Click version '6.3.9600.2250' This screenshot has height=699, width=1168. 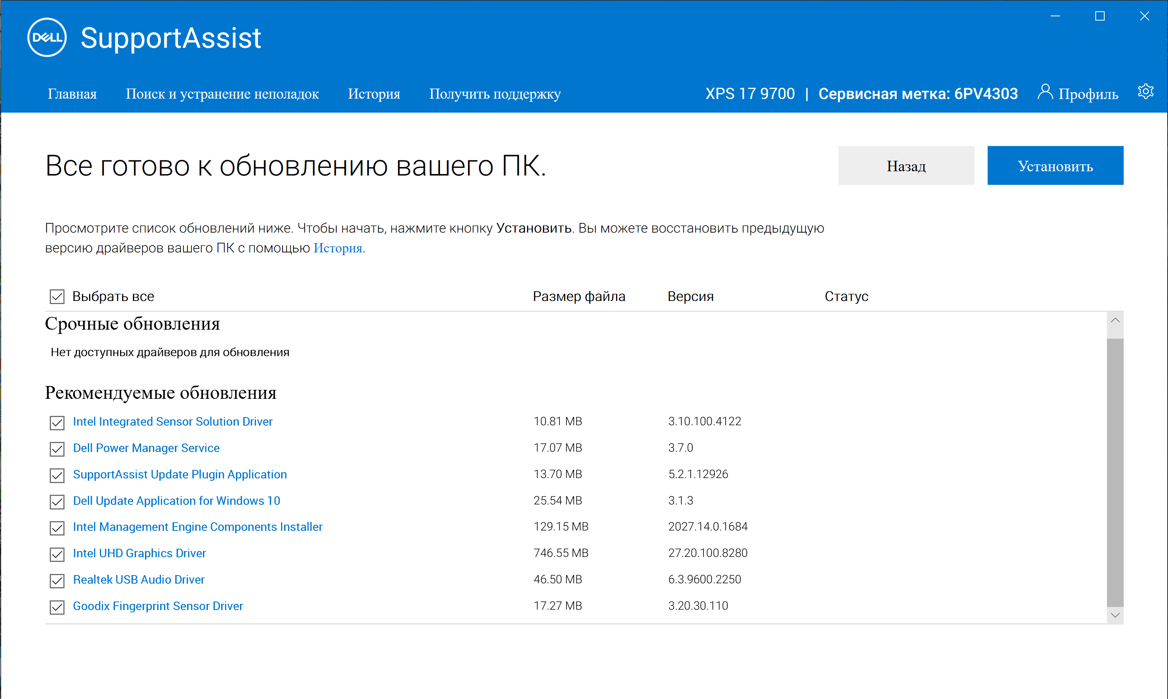click(705, 579)
